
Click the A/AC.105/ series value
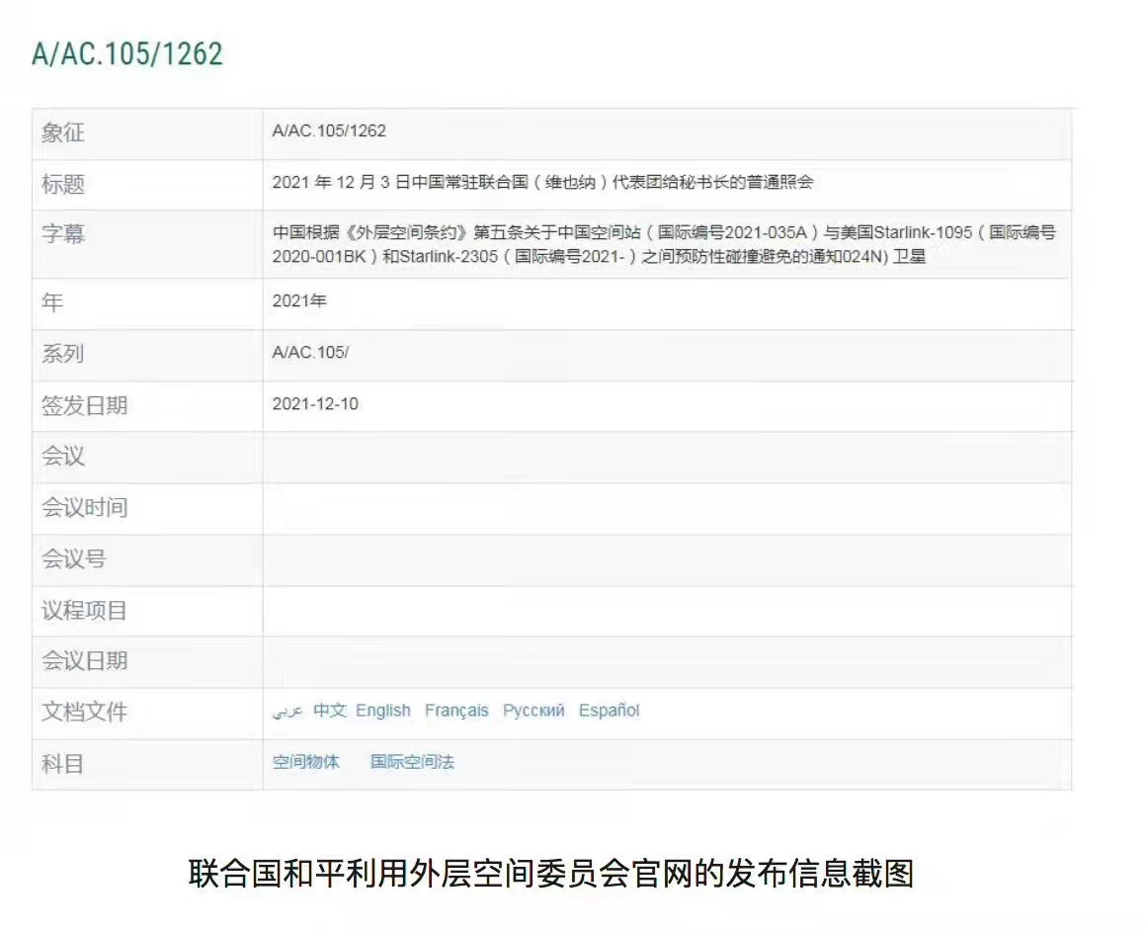click(x=310, y=353)
